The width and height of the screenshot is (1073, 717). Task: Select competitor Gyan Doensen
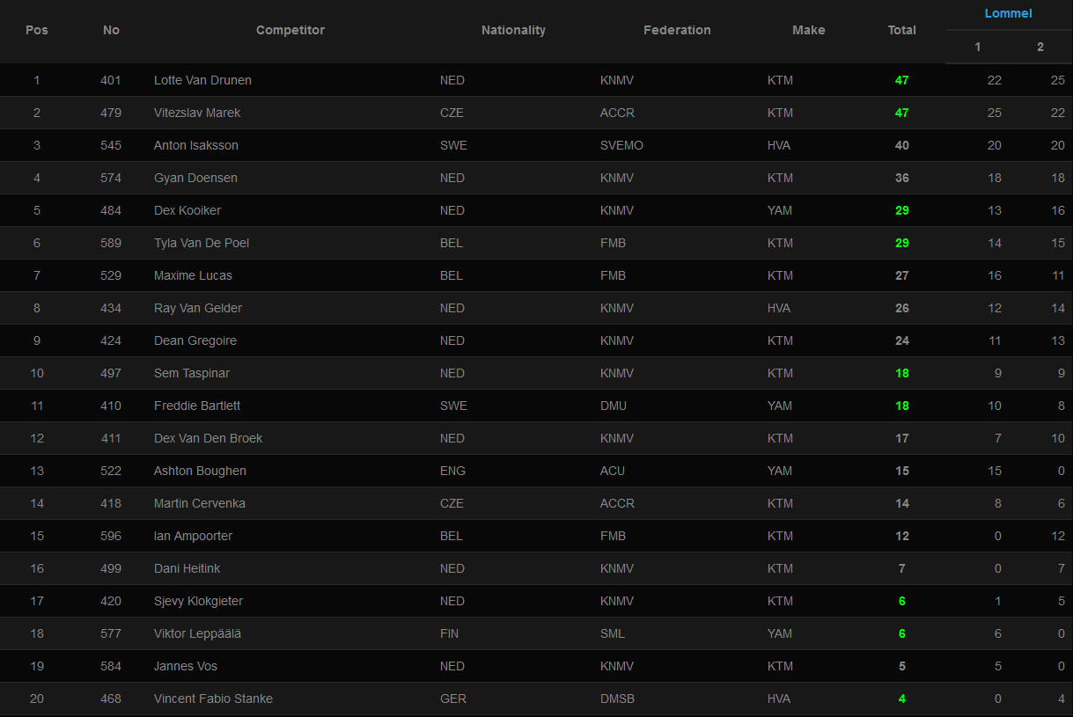tap(195, 178)
